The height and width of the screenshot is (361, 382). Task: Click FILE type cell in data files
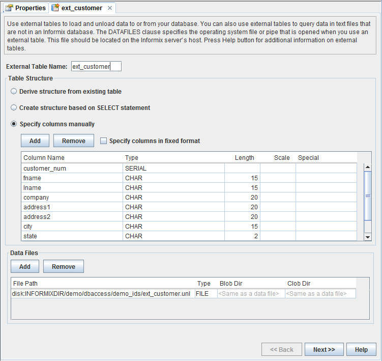[205, 294]
